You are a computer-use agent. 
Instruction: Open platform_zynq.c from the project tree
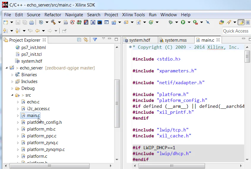click(42, 143)
